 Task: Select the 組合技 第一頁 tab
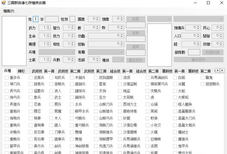pos(121,71)
